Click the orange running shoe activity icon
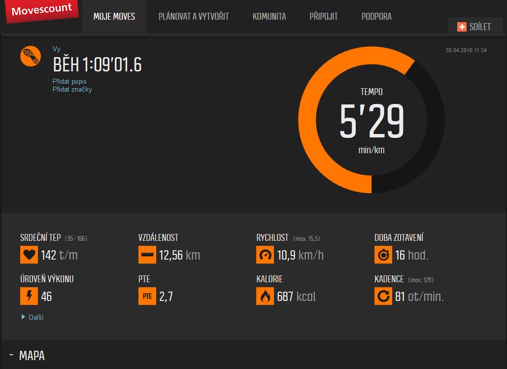This screenshot has height=369, width=507. coord(31,56)
